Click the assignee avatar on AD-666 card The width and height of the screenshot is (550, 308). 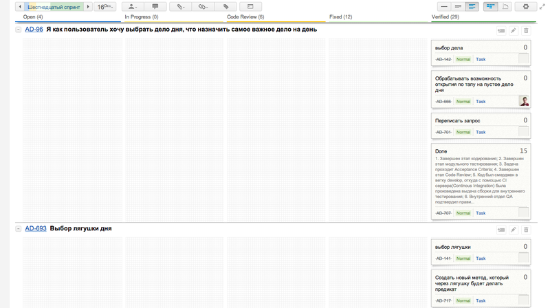click(x=524, y=101)
